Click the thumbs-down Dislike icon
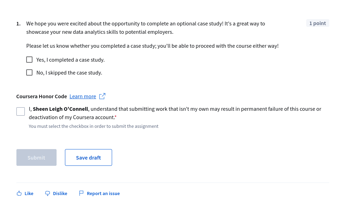The image size is (345, 209). tap(47, 193)
